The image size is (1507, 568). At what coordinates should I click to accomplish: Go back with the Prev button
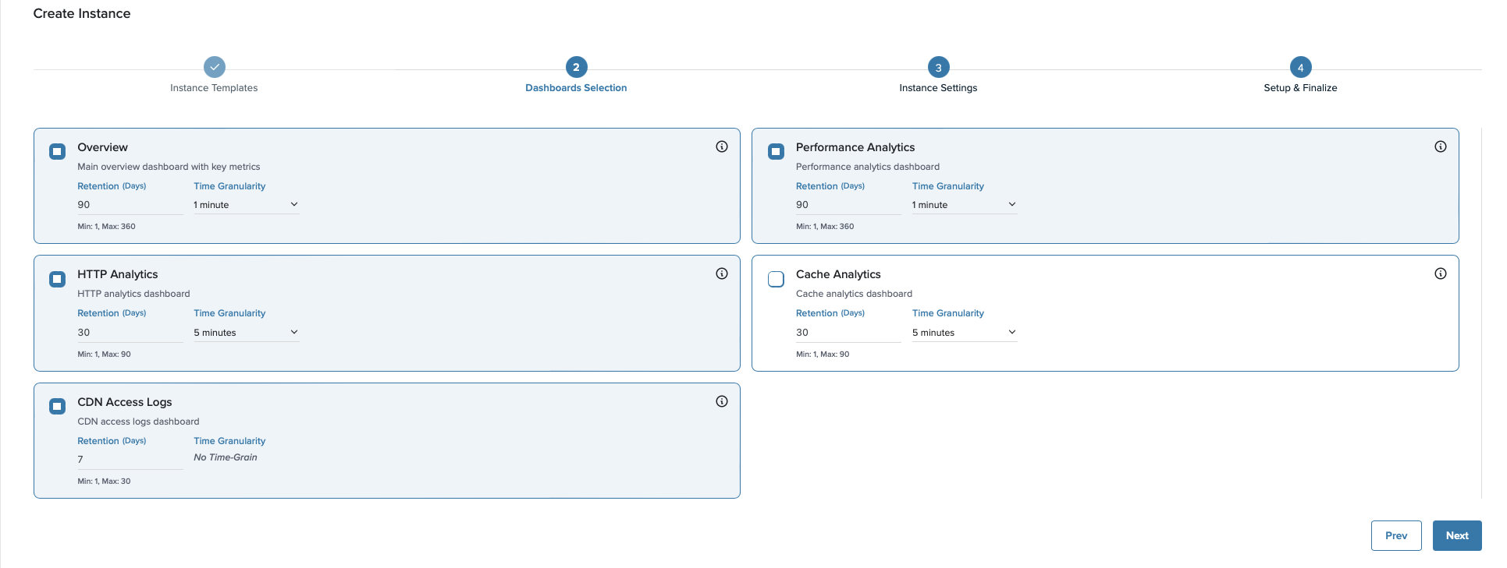click(x=1395, y=535)
